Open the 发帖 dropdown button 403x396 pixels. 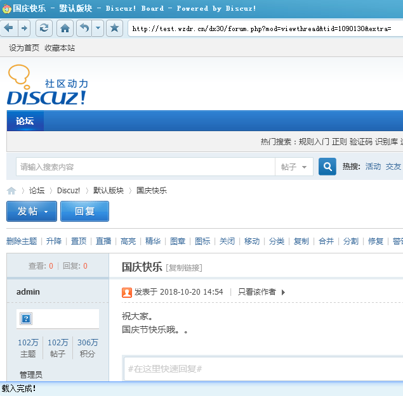32,211
